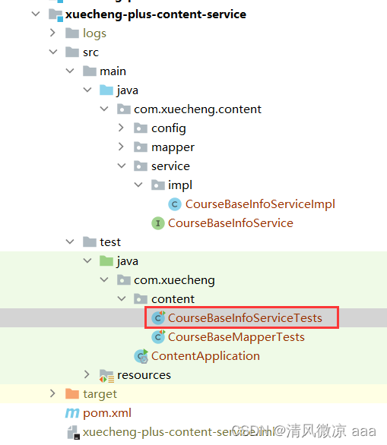The image size is (387, 445).
Task: Click the runnable class icon of ContentApplication
Action: click(141, 356)
